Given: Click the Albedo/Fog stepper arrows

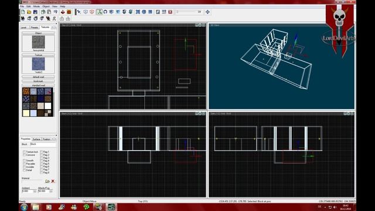Looking at the screenshot, I should [x=51, y=192].
